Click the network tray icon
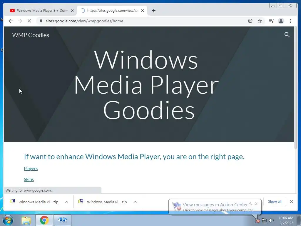This screenshot has width=301, height=226. 264,220
